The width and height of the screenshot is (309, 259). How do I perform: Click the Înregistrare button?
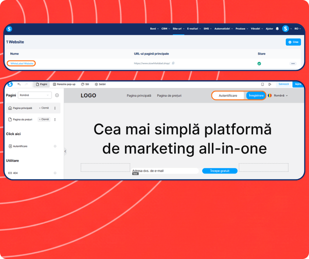pyautogui.click(x=256, y=95)
